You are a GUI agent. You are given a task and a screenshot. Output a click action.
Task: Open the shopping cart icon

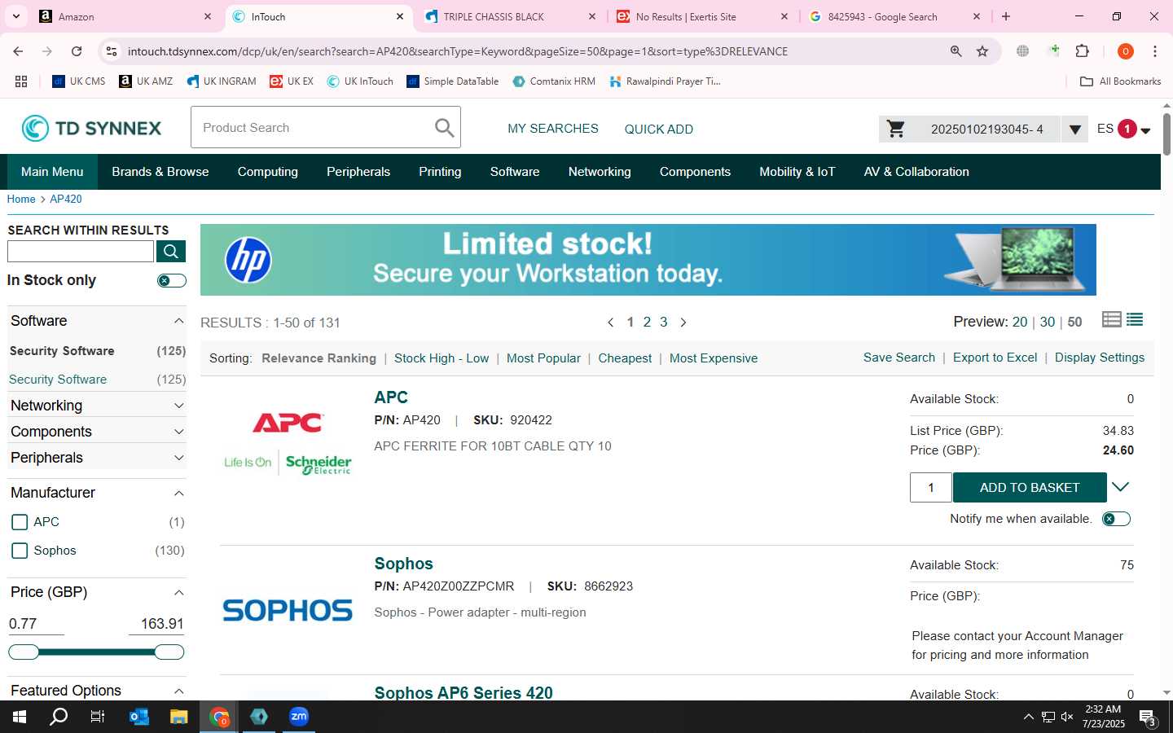tap(896, 129)
